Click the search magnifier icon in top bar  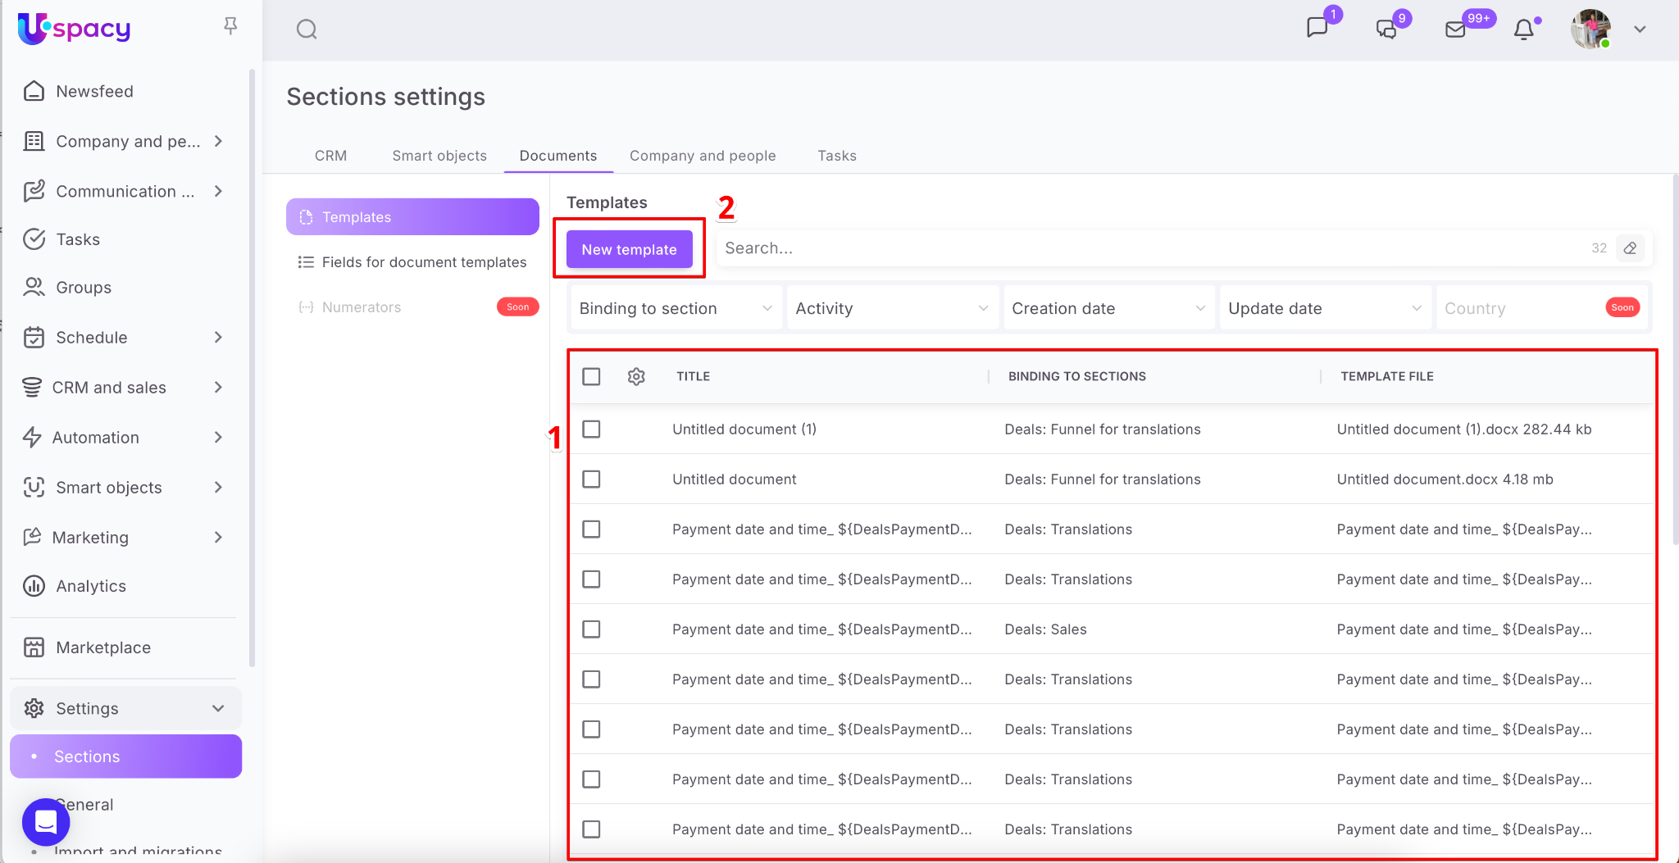pos(307,30)
